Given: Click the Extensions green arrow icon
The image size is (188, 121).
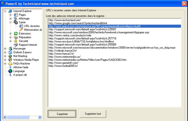Looking at the screenshot, I should (x=16, y=33).
